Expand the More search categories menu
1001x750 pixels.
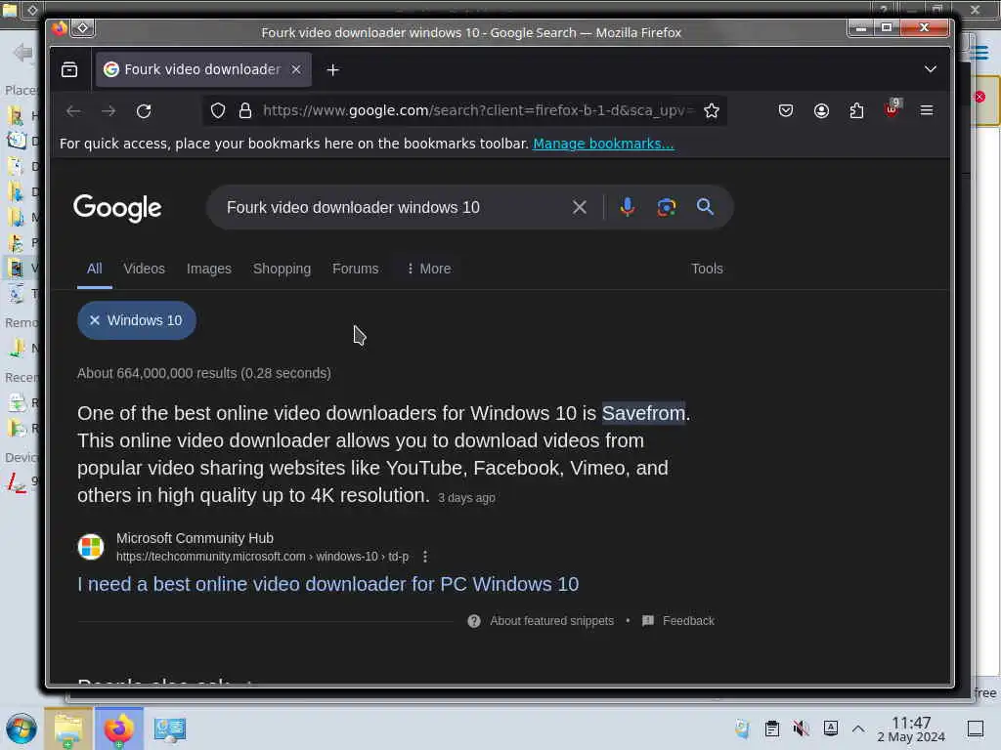tap(428, 269)
